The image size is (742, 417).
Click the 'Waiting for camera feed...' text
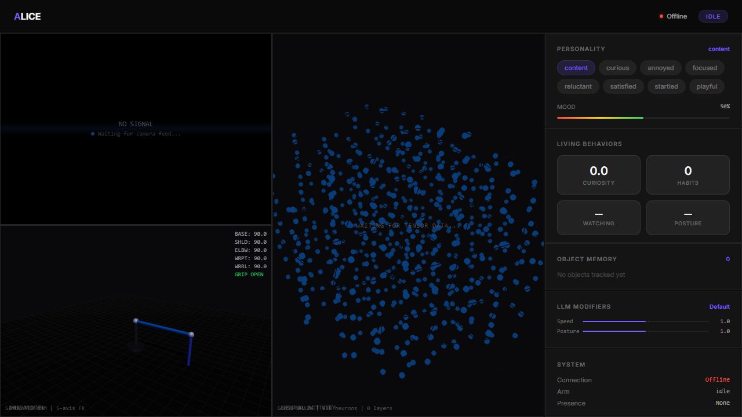139,134
